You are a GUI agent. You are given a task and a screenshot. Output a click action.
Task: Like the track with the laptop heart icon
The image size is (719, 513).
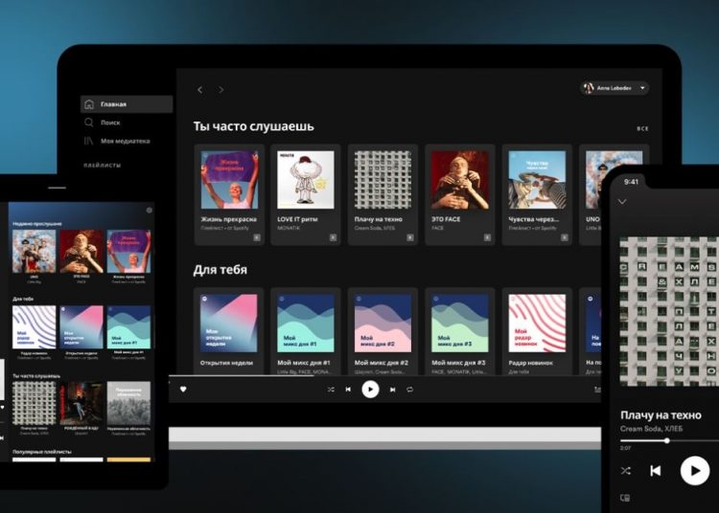[x=183, y=390]
